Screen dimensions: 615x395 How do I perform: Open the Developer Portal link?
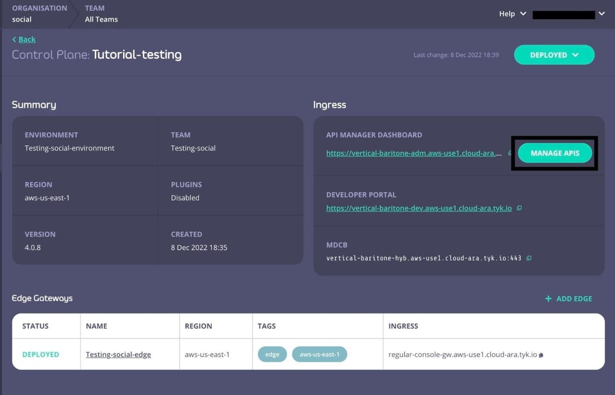(x=419, y=208)
